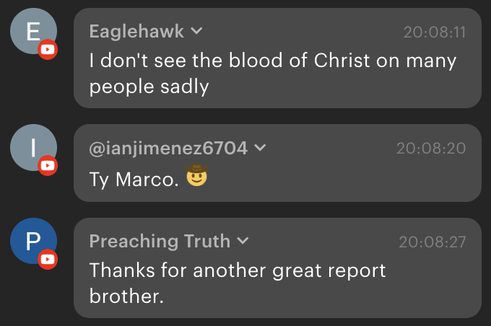Select the word "people" in Eaglehawk's message
This screenshot has width=491, height=326.
coord(116,87)
